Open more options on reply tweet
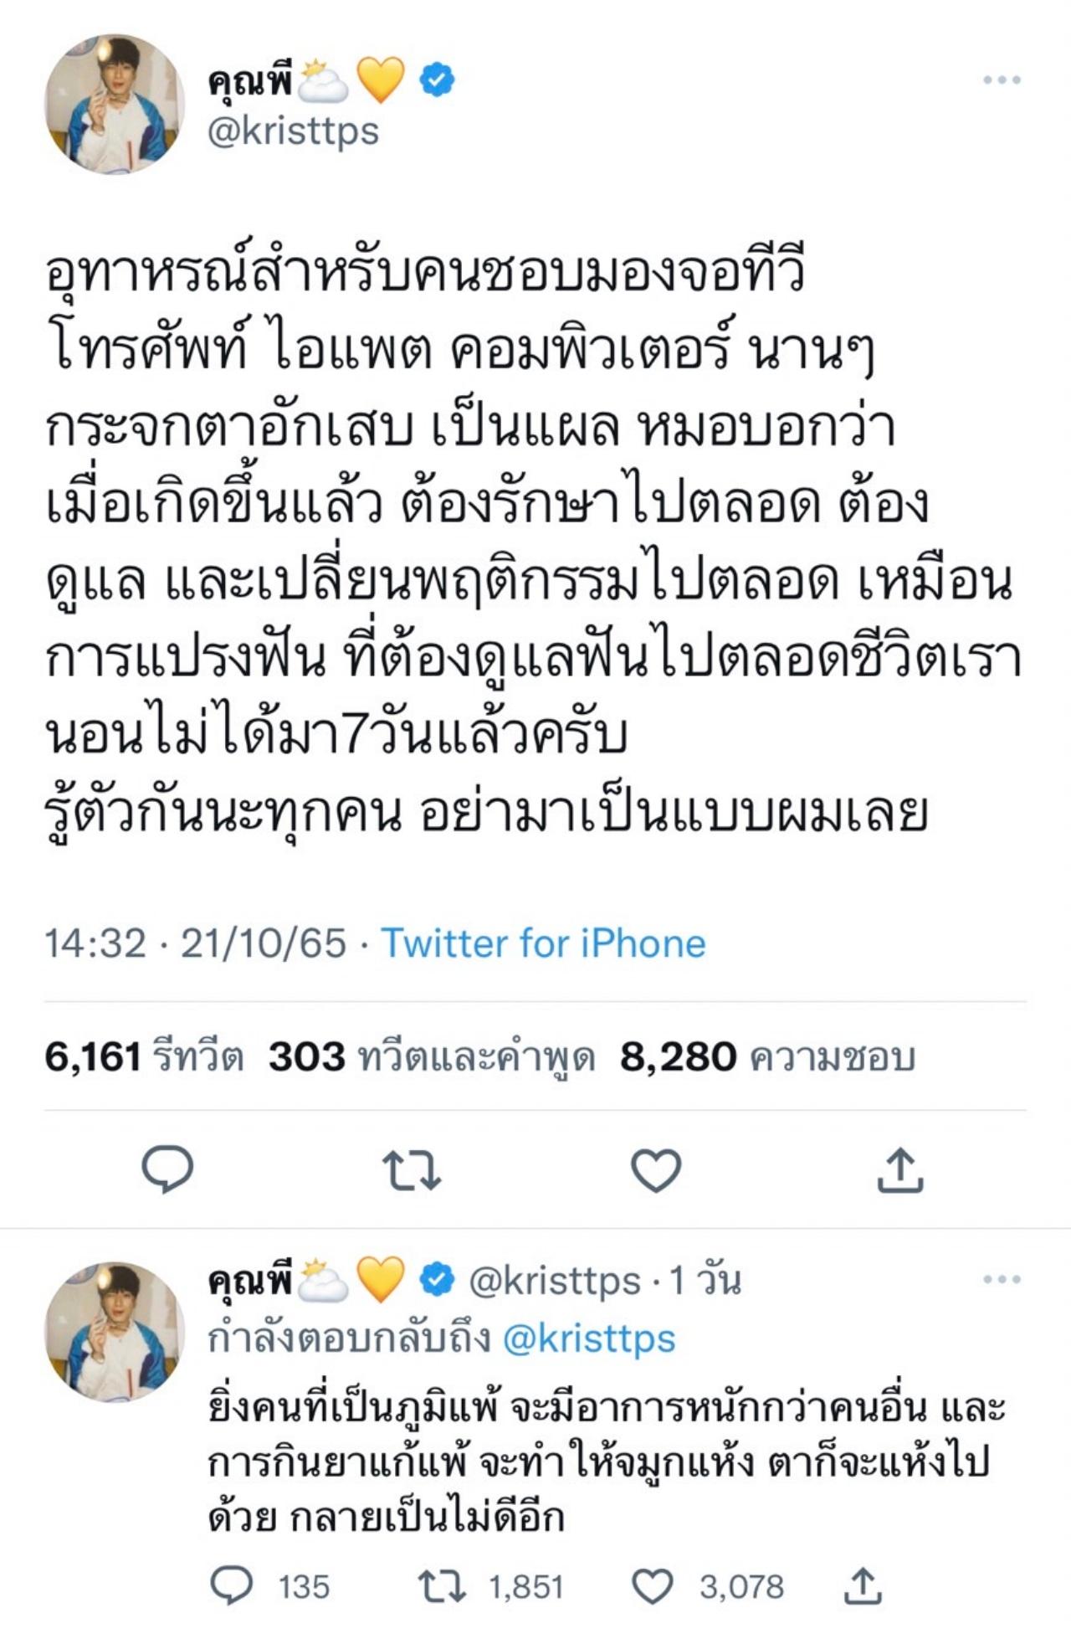The height and width of the screenshot is (1639, 1071). 1002,1279
